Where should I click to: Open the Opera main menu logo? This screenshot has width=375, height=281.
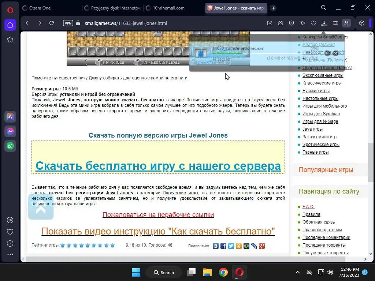[x=10, y=10]
